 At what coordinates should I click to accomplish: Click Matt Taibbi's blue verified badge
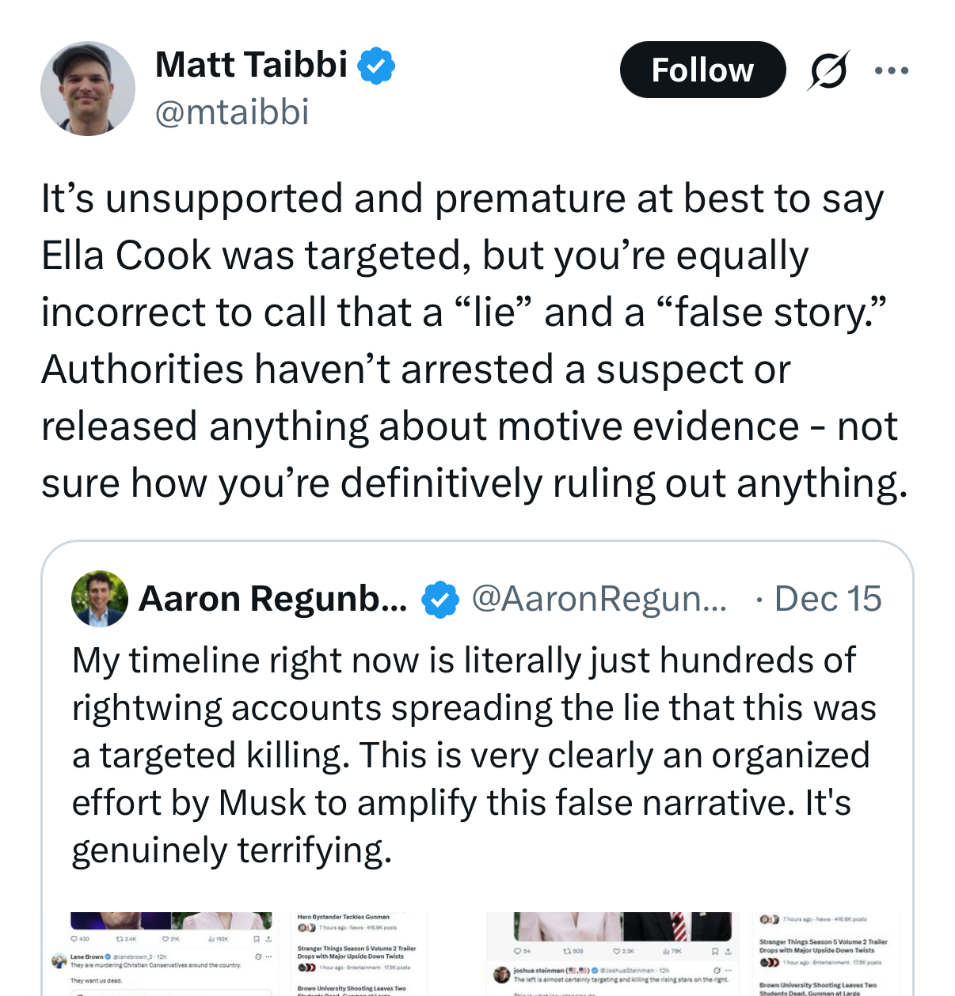[376, 66]
